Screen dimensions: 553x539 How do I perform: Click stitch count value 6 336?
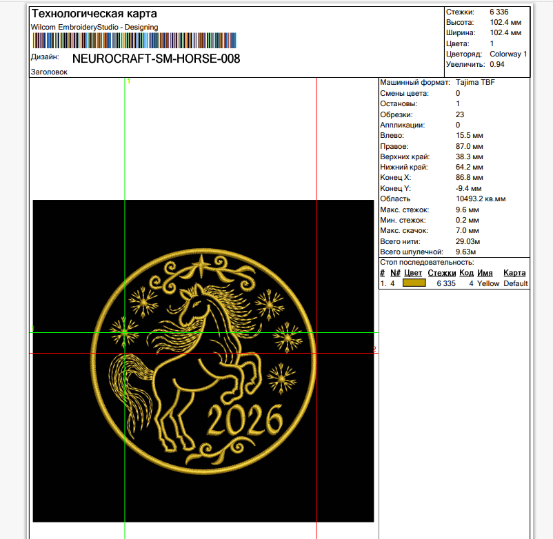(499, 12)
